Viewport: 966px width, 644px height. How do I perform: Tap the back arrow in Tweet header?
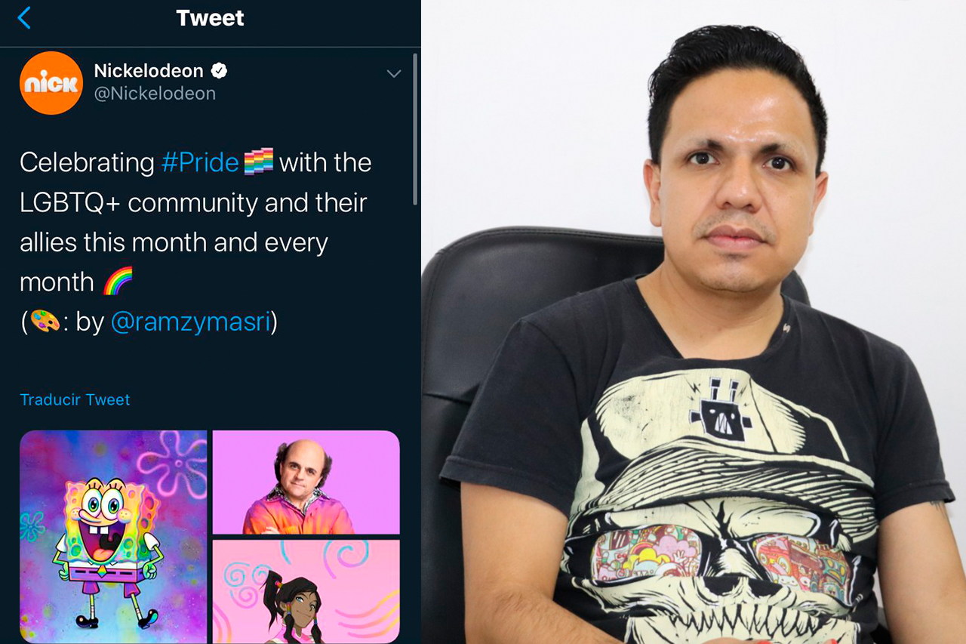tap(24, 18)
